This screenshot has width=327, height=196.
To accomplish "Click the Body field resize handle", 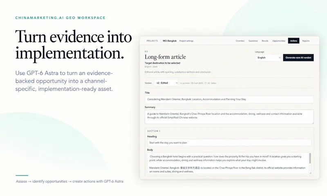I will point(310,172).
